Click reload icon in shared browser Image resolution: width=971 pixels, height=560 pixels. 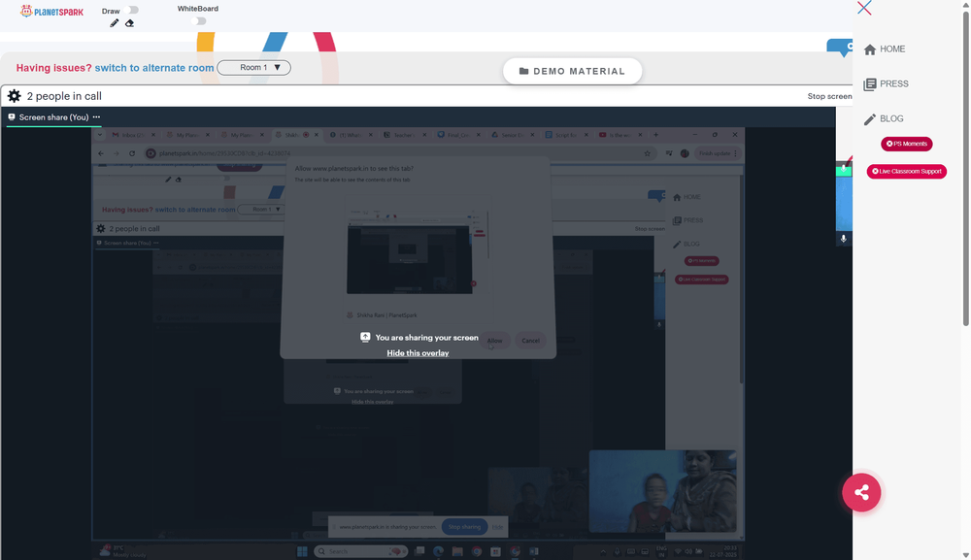(132, 153)
